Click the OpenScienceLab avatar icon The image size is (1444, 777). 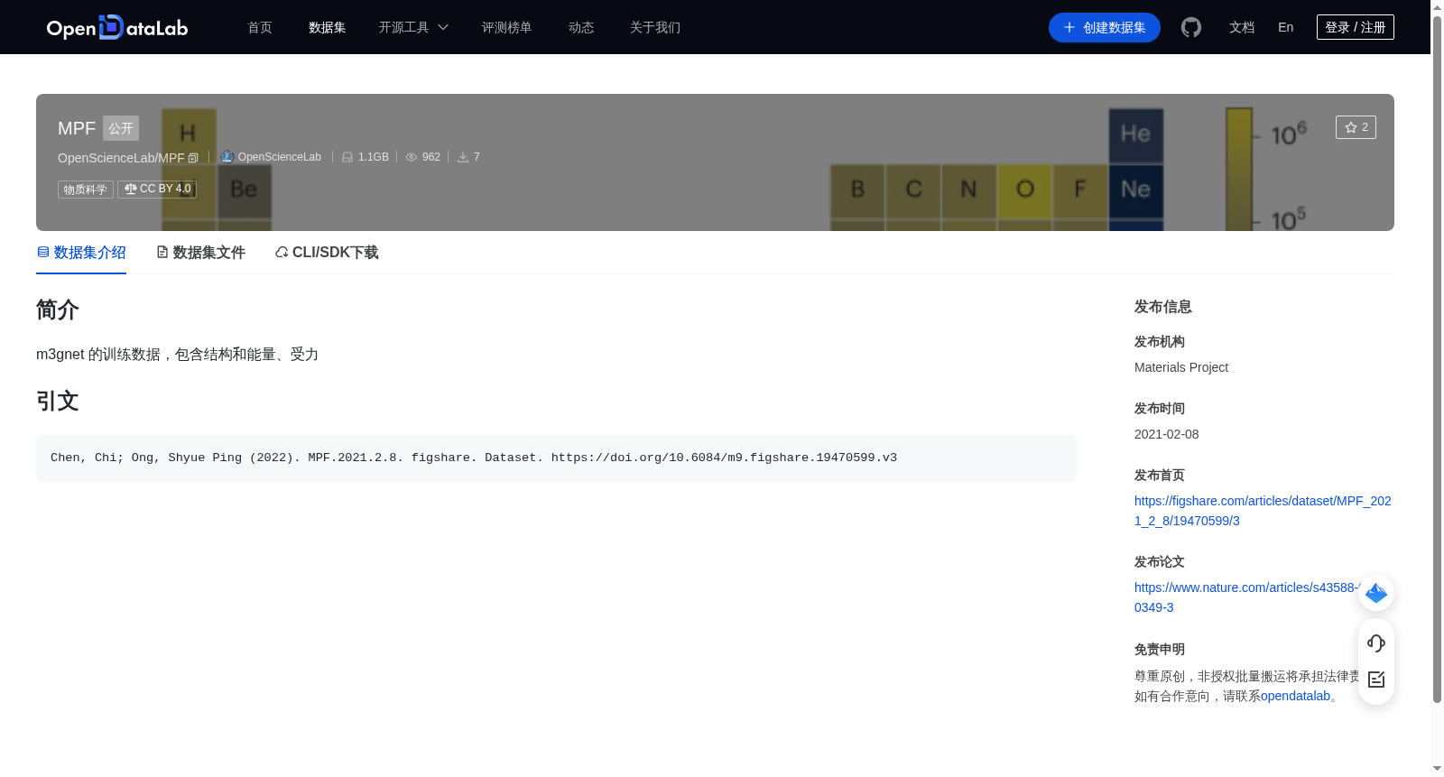tap(227, 157)
